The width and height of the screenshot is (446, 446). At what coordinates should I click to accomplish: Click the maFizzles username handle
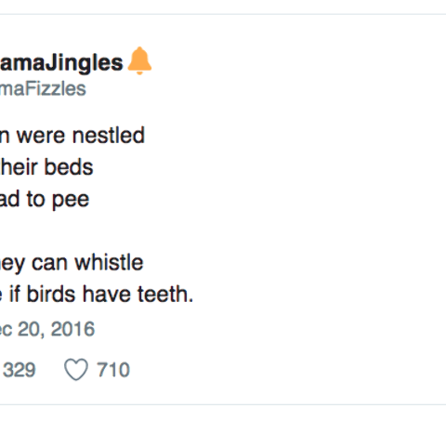(x=43, y=89)
